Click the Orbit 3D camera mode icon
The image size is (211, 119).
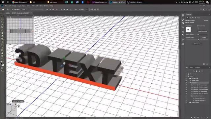click(86, 10)
